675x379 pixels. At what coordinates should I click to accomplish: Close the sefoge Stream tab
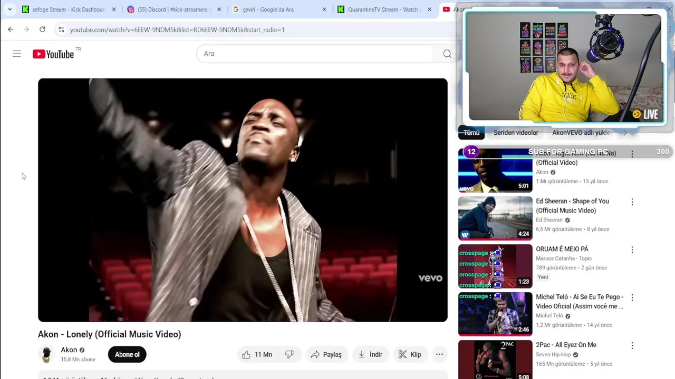click(114, 9)
